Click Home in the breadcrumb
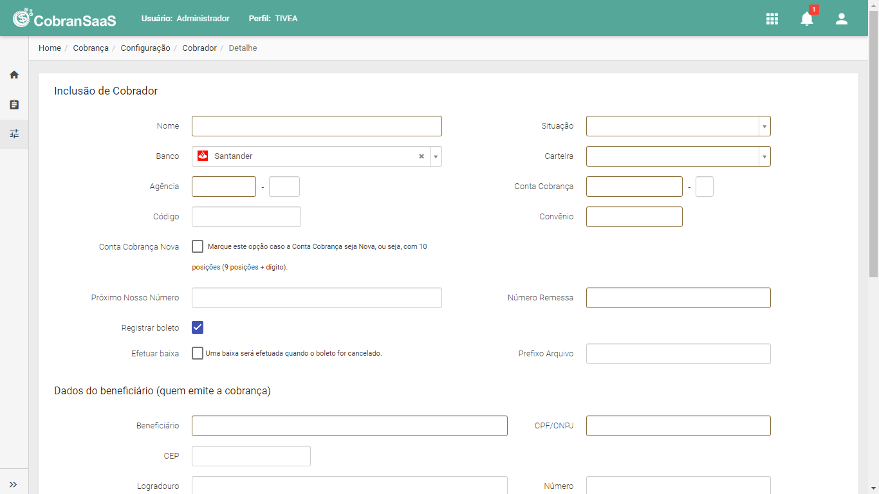Image resolution: width=879 pixels, height=494 pixels. 50,48
